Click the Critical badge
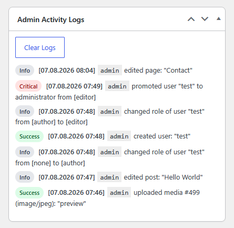 28,86
